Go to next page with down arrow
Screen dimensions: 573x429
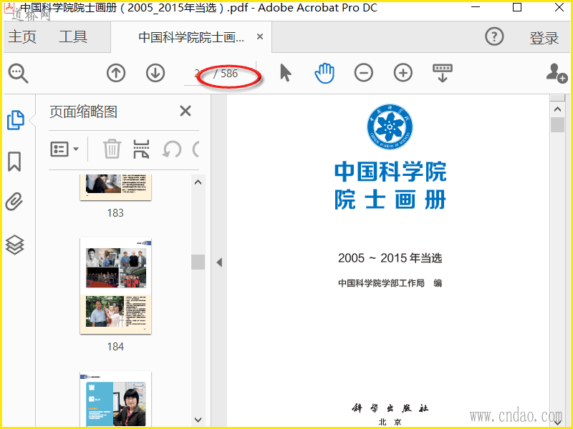coord(155,73)
